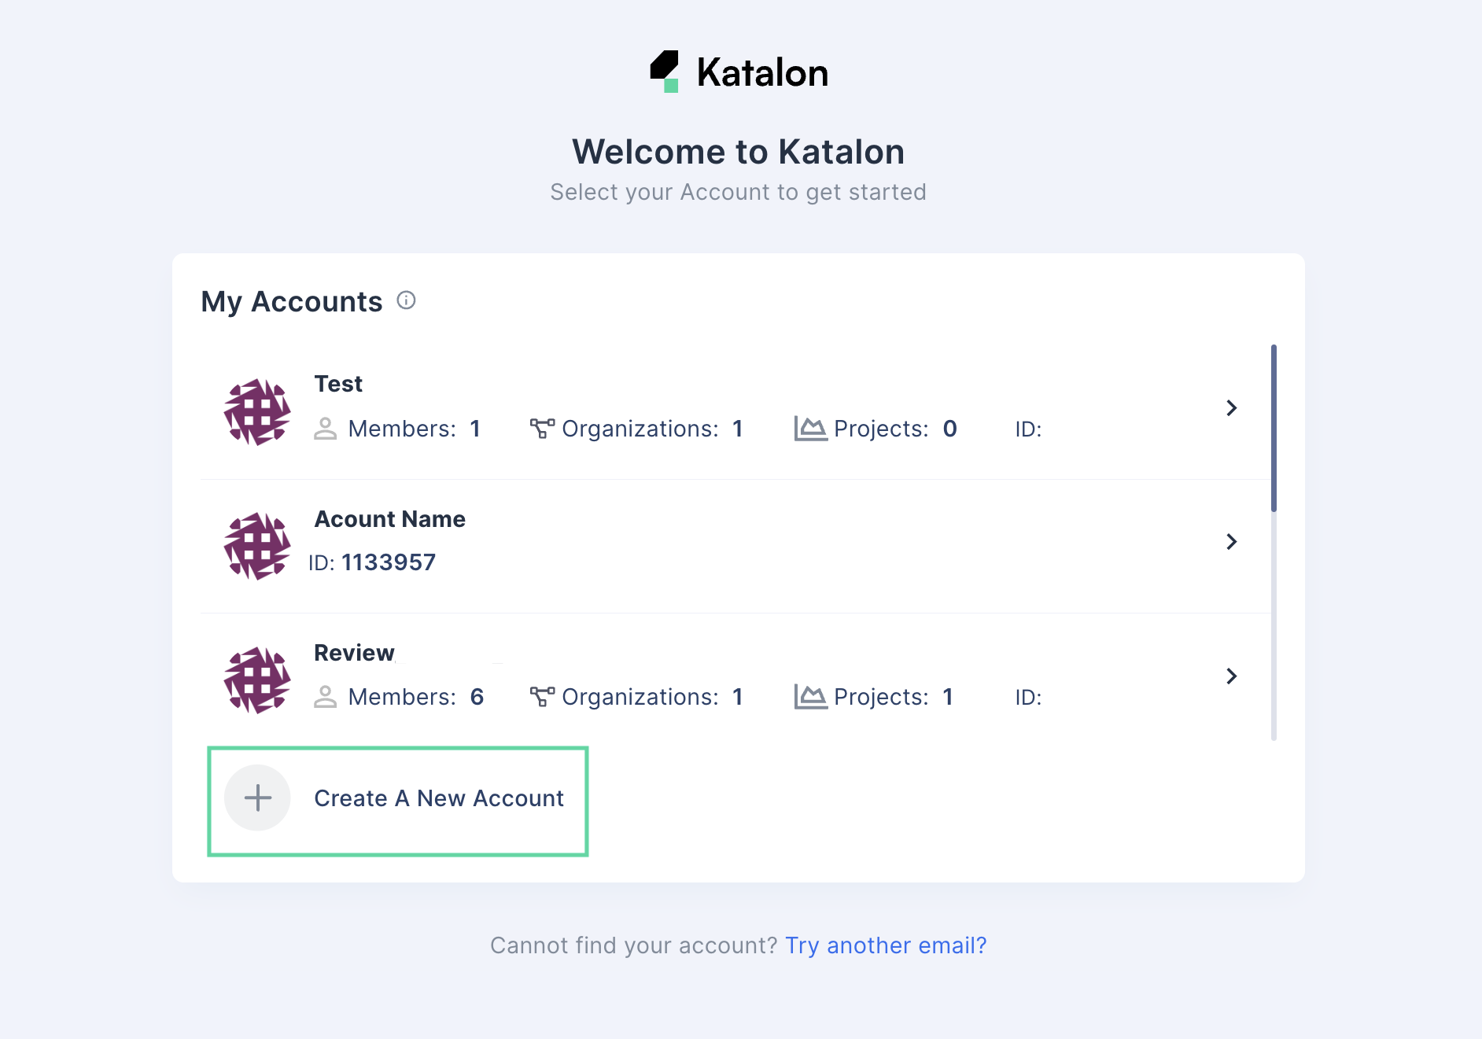The height and width of the screenshot is (1039, 1482).
Task: Select the Review account row
Action: 708,676
